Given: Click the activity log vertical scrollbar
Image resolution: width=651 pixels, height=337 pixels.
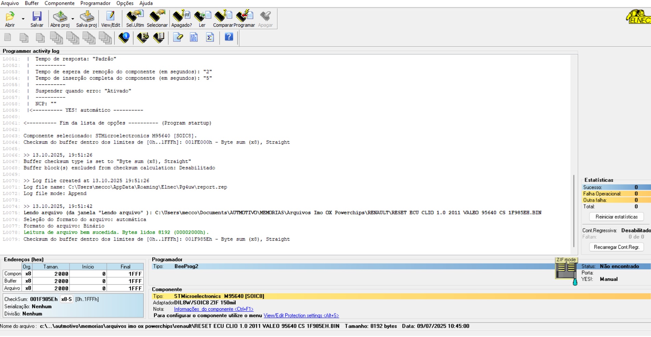Looking at the screenshot, I should pos(574,210).
